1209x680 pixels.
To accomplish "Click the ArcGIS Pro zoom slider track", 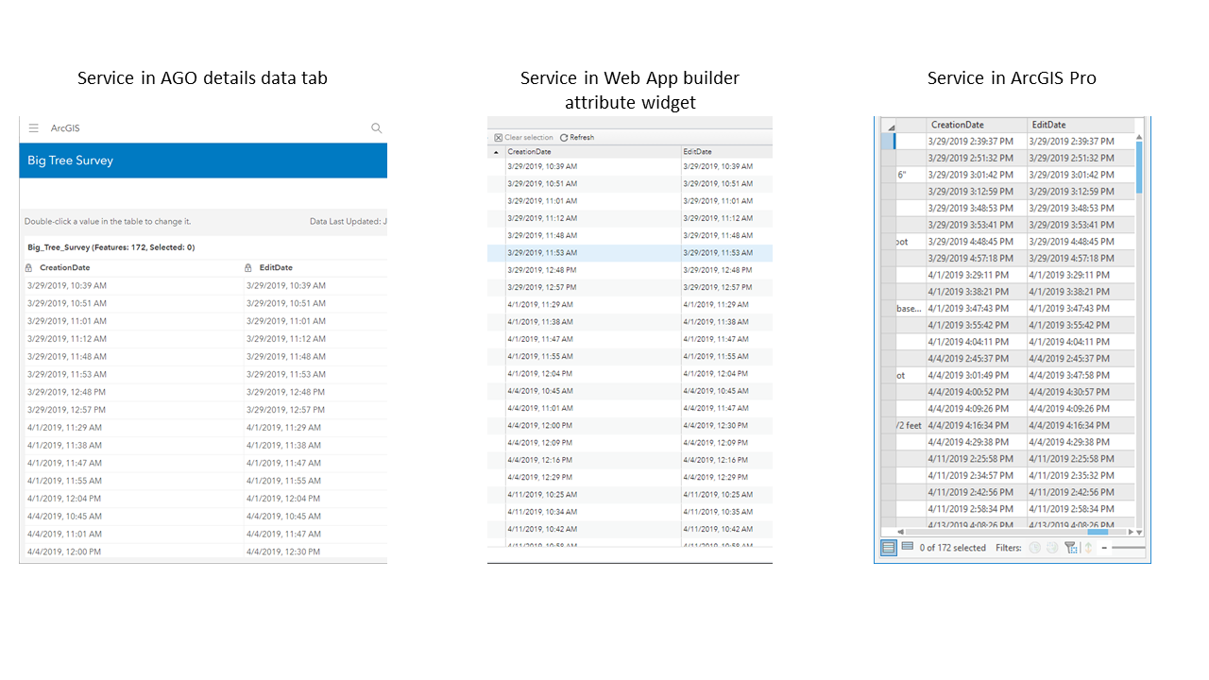I will (1128, 548).
